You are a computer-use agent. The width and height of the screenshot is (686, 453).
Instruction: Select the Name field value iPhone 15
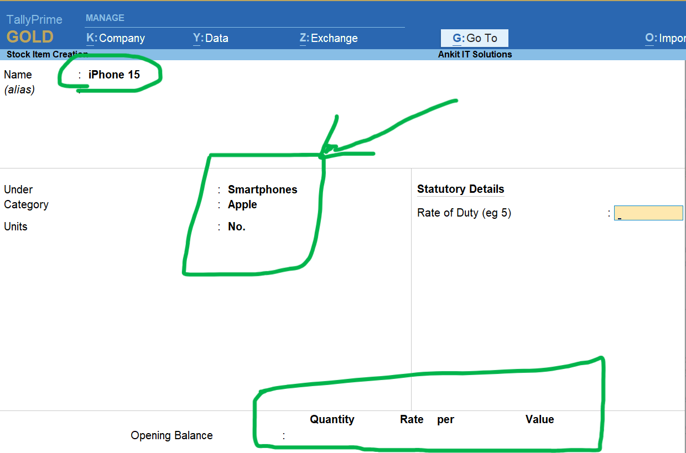coord(114,75)
